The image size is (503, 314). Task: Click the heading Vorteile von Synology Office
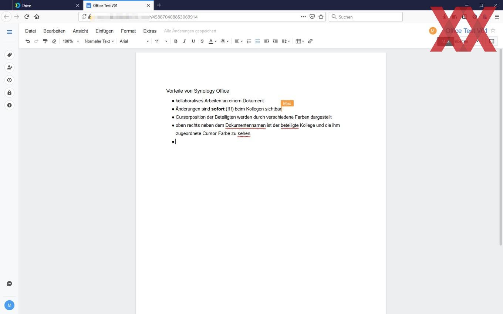pos(198,91)
